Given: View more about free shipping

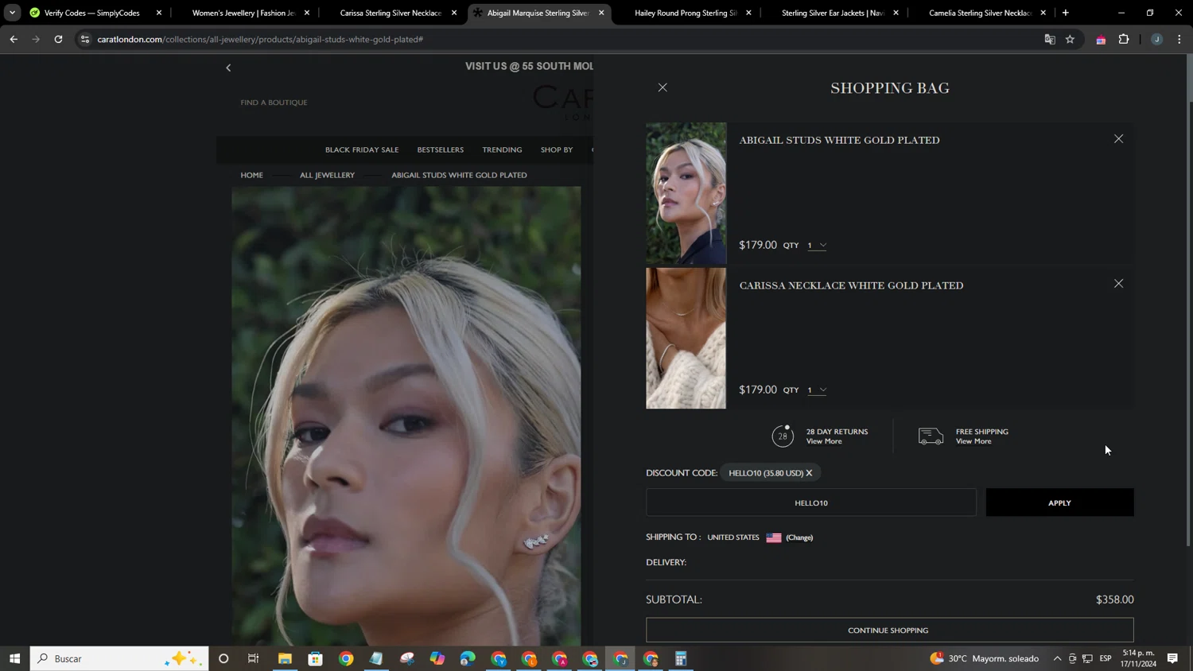Looking at the screenshot, I should (x=973, y=441).
